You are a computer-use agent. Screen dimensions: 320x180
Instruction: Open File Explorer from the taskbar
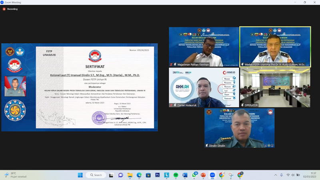[130, 175]
